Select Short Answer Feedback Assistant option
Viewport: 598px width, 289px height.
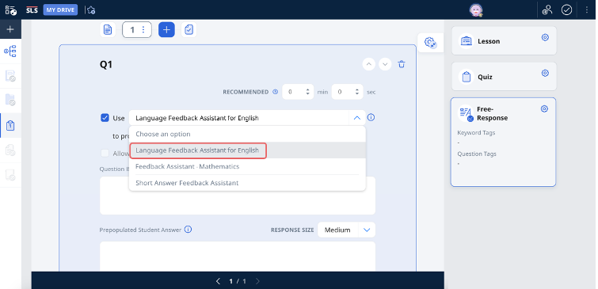[x=247, y=183]
